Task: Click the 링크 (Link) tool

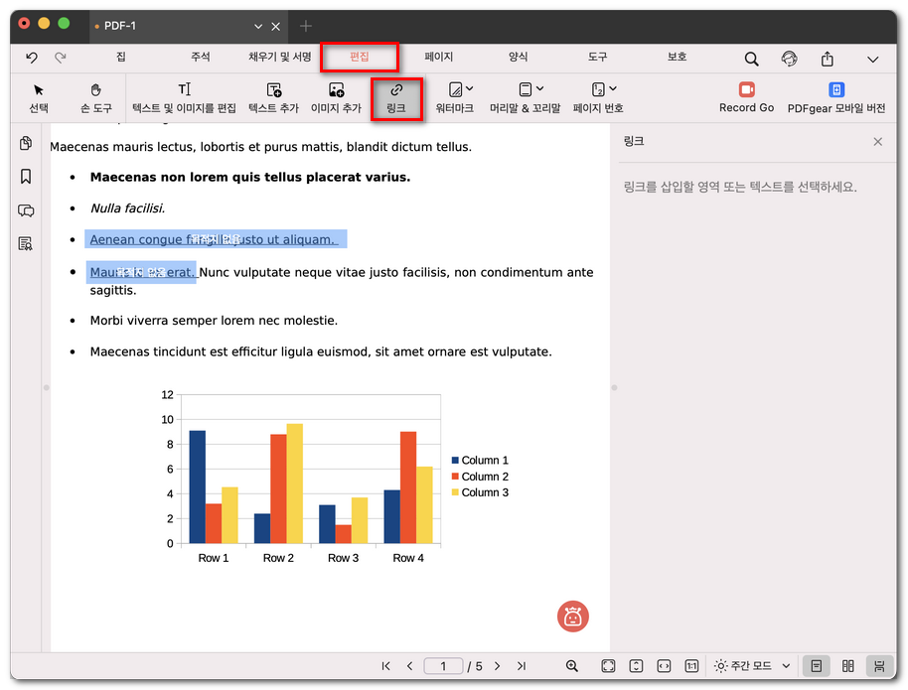Action: coord(396,98)
